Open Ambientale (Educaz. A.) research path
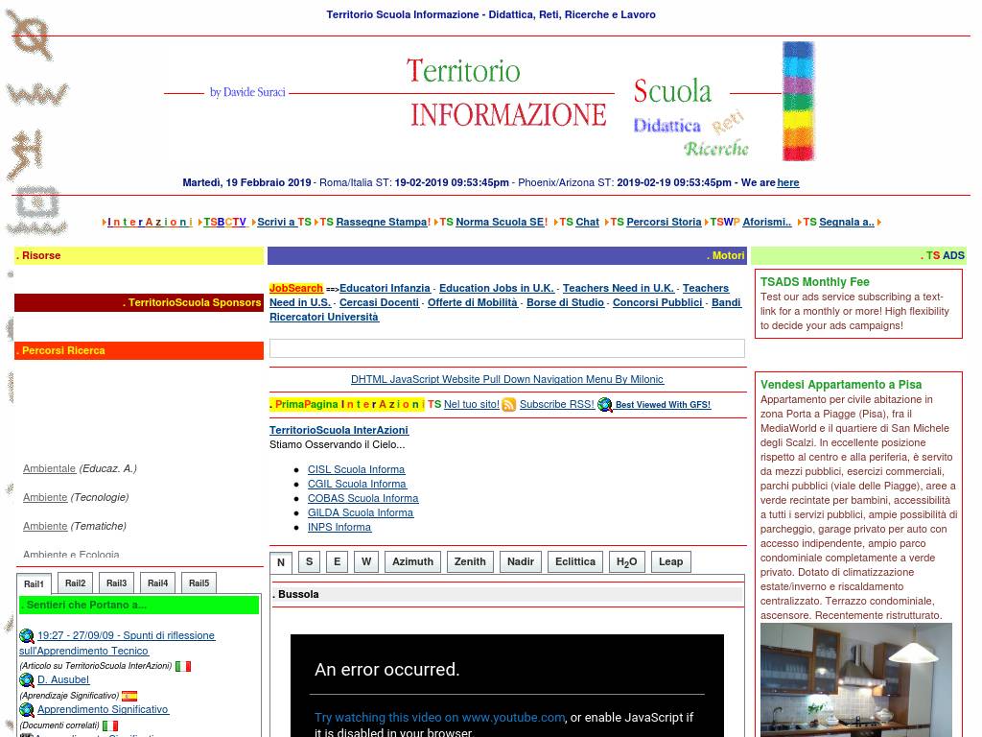Viewport: 982px width, 737px height. [49, 469]
